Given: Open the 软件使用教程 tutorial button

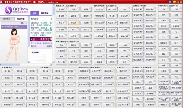Looking at the screenshot, I should pyautogui.click(x=123, y=85).
